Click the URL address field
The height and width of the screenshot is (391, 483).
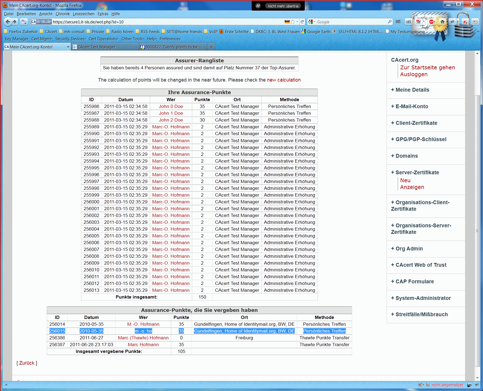pyautogui.click(x=167, y=22)
